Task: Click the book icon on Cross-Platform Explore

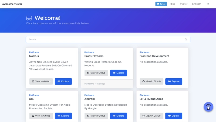Action: [114, 73]
